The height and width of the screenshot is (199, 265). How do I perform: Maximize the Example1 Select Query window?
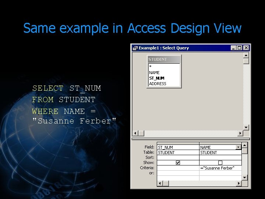click(x=240, y=48)
